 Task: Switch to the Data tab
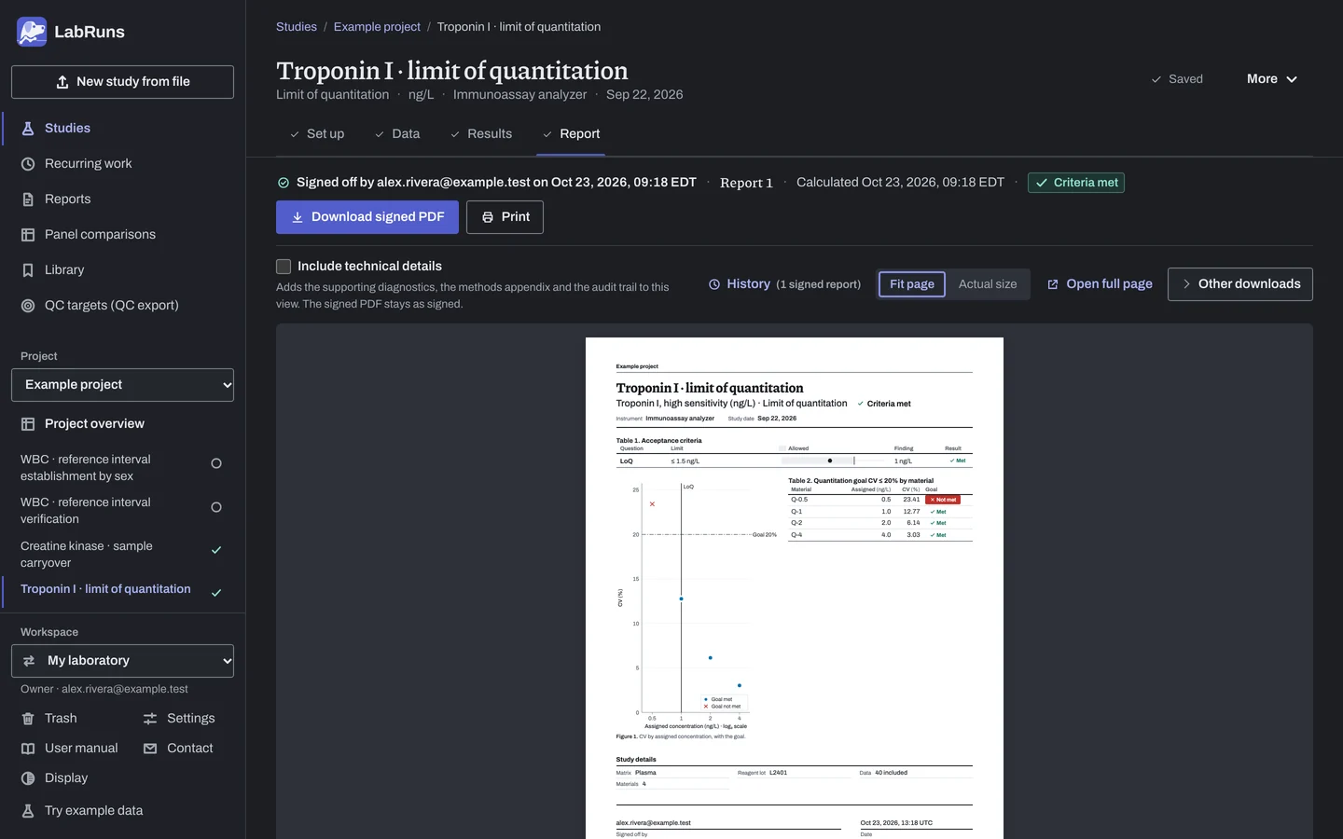397,134
